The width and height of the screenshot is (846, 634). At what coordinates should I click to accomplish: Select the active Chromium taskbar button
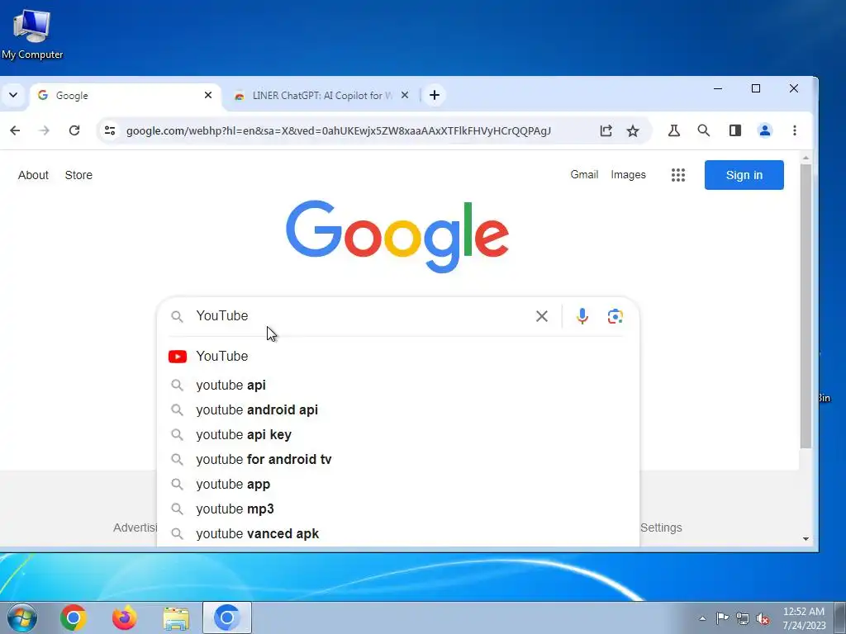(227, 617)
